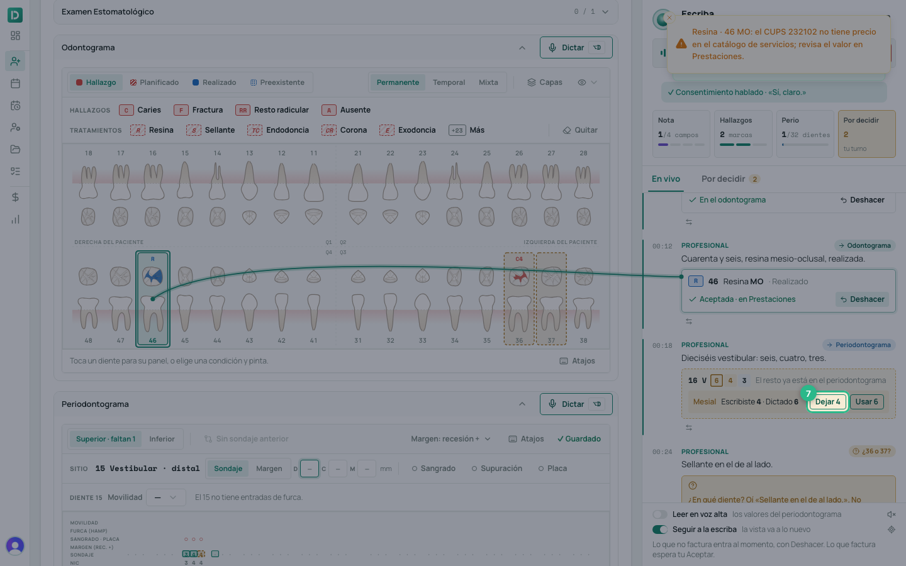Mark the Supuración option
This screenshot has height=566, width=906.
(497, 469)
